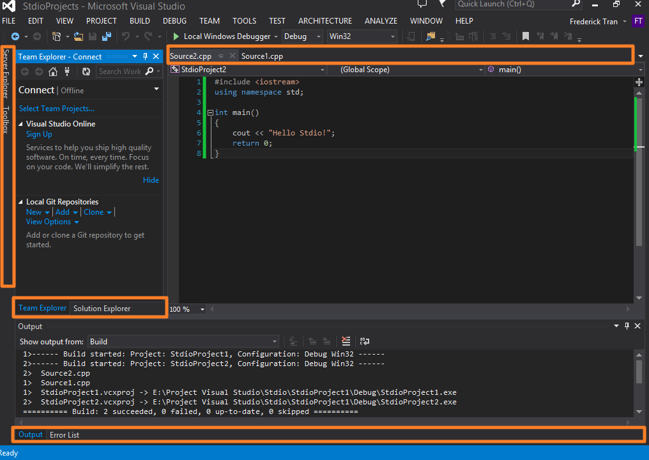Image resolution: width=649 pixels, height=460 pixels.
Task: Open the TOOLS menu
Action: [244, 21]
